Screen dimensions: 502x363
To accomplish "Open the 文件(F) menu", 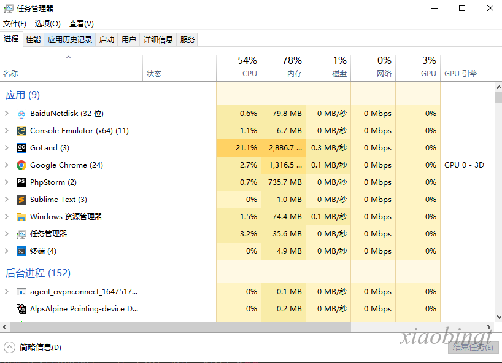I will (x=15, y=24).
